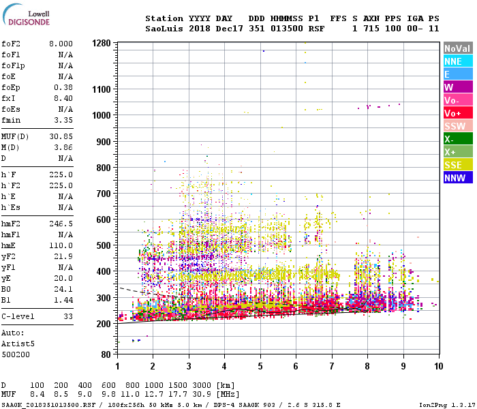
Task: Click the station name SaoLuis
Action: pyautogui.click(x=164, y=29)
